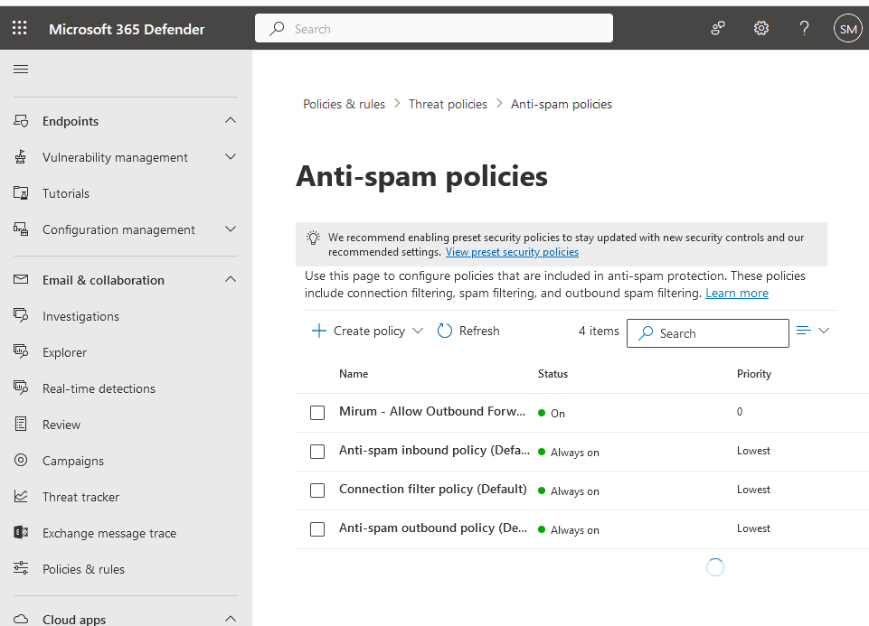Click the Threat tracker chart icon
Screen dimensions: 869x626
pyautogui.click(x=21, y=497)
